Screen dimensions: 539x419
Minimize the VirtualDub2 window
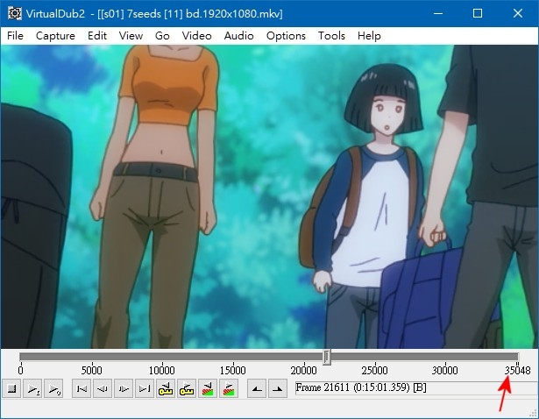pyautogui.click(x=438, y=13)
